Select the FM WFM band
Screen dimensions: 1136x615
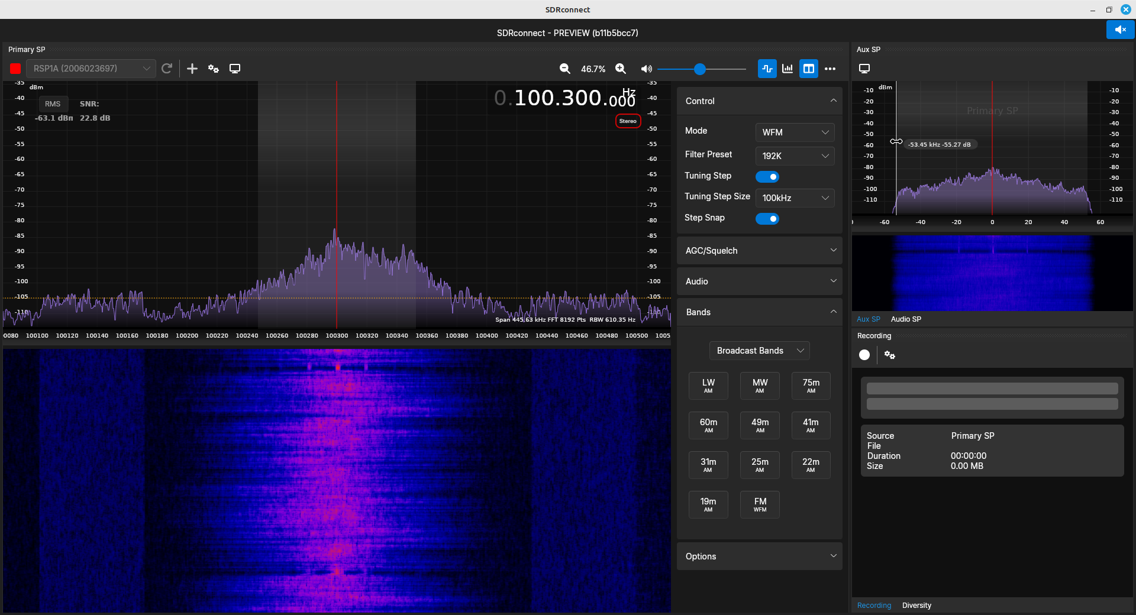click(760, 504)
